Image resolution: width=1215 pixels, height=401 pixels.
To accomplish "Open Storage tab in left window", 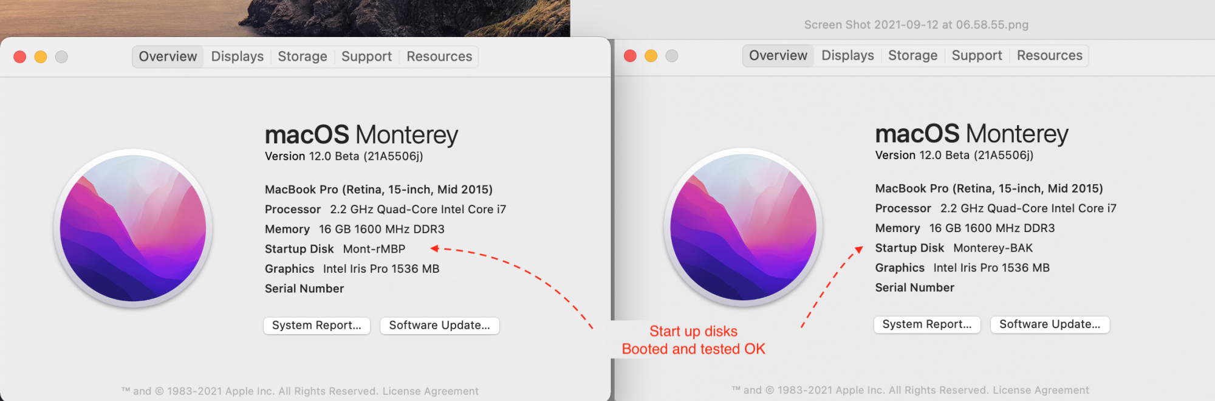I will (x=303, y=57).
